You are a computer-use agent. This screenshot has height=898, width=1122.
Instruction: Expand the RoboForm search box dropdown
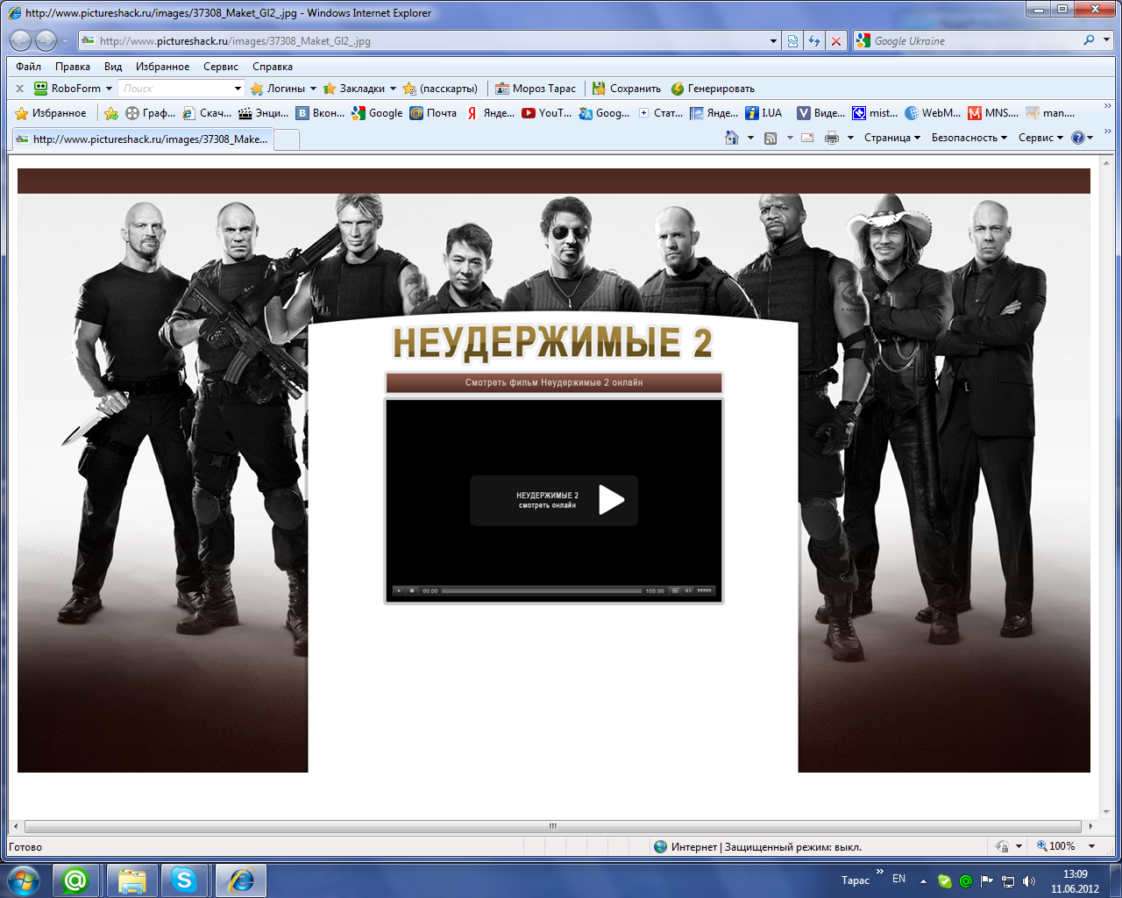point(238,89)
